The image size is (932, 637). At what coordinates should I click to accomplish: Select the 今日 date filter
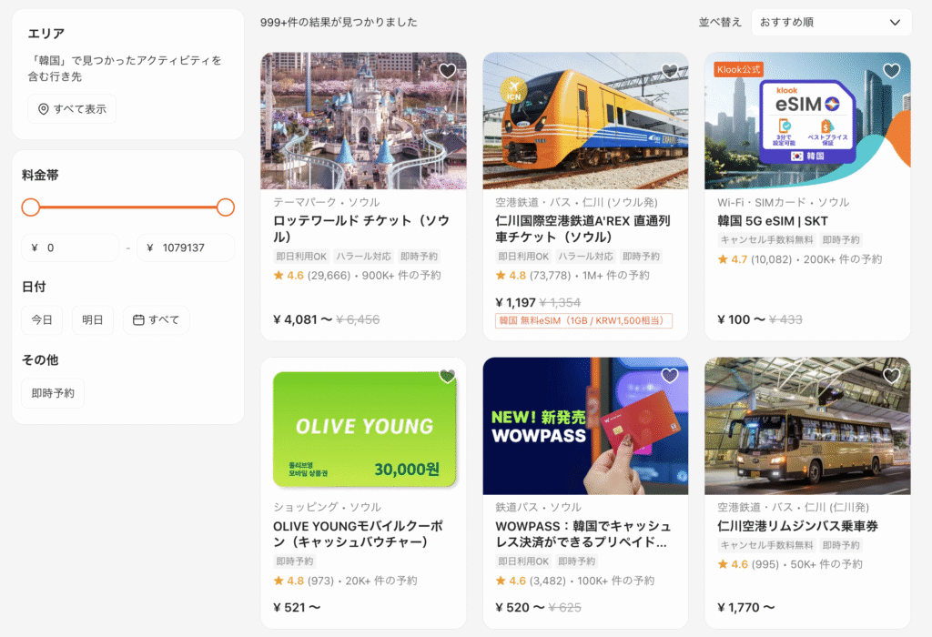[42, 319]
